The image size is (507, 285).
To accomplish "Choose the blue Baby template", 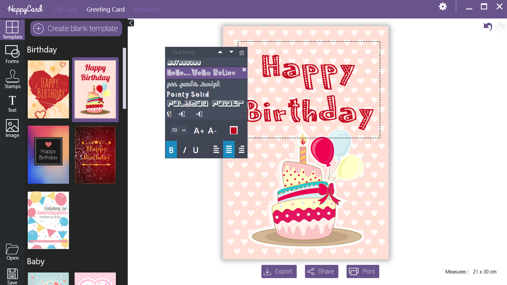I will click(x=48, y=278).
